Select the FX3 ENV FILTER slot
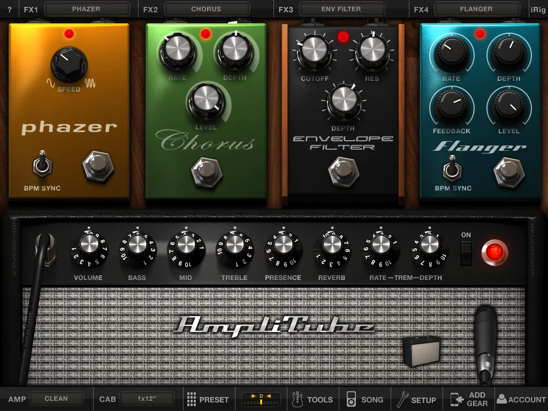Image resolution: width=548 pixels, height=411 pixels. click(x=341, y=9)
